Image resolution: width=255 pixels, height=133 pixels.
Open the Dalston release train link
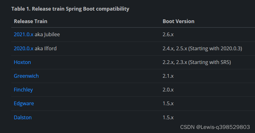22,117
